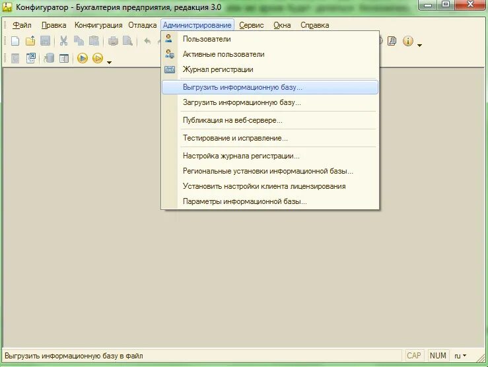The width and height of the screenshot is (488, 367).
Task: Click the Open file folder icon
Action: click(30, 41)
